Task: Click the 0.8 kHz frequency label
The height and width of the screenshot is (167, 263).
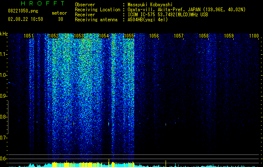Action: coord(3,117)
